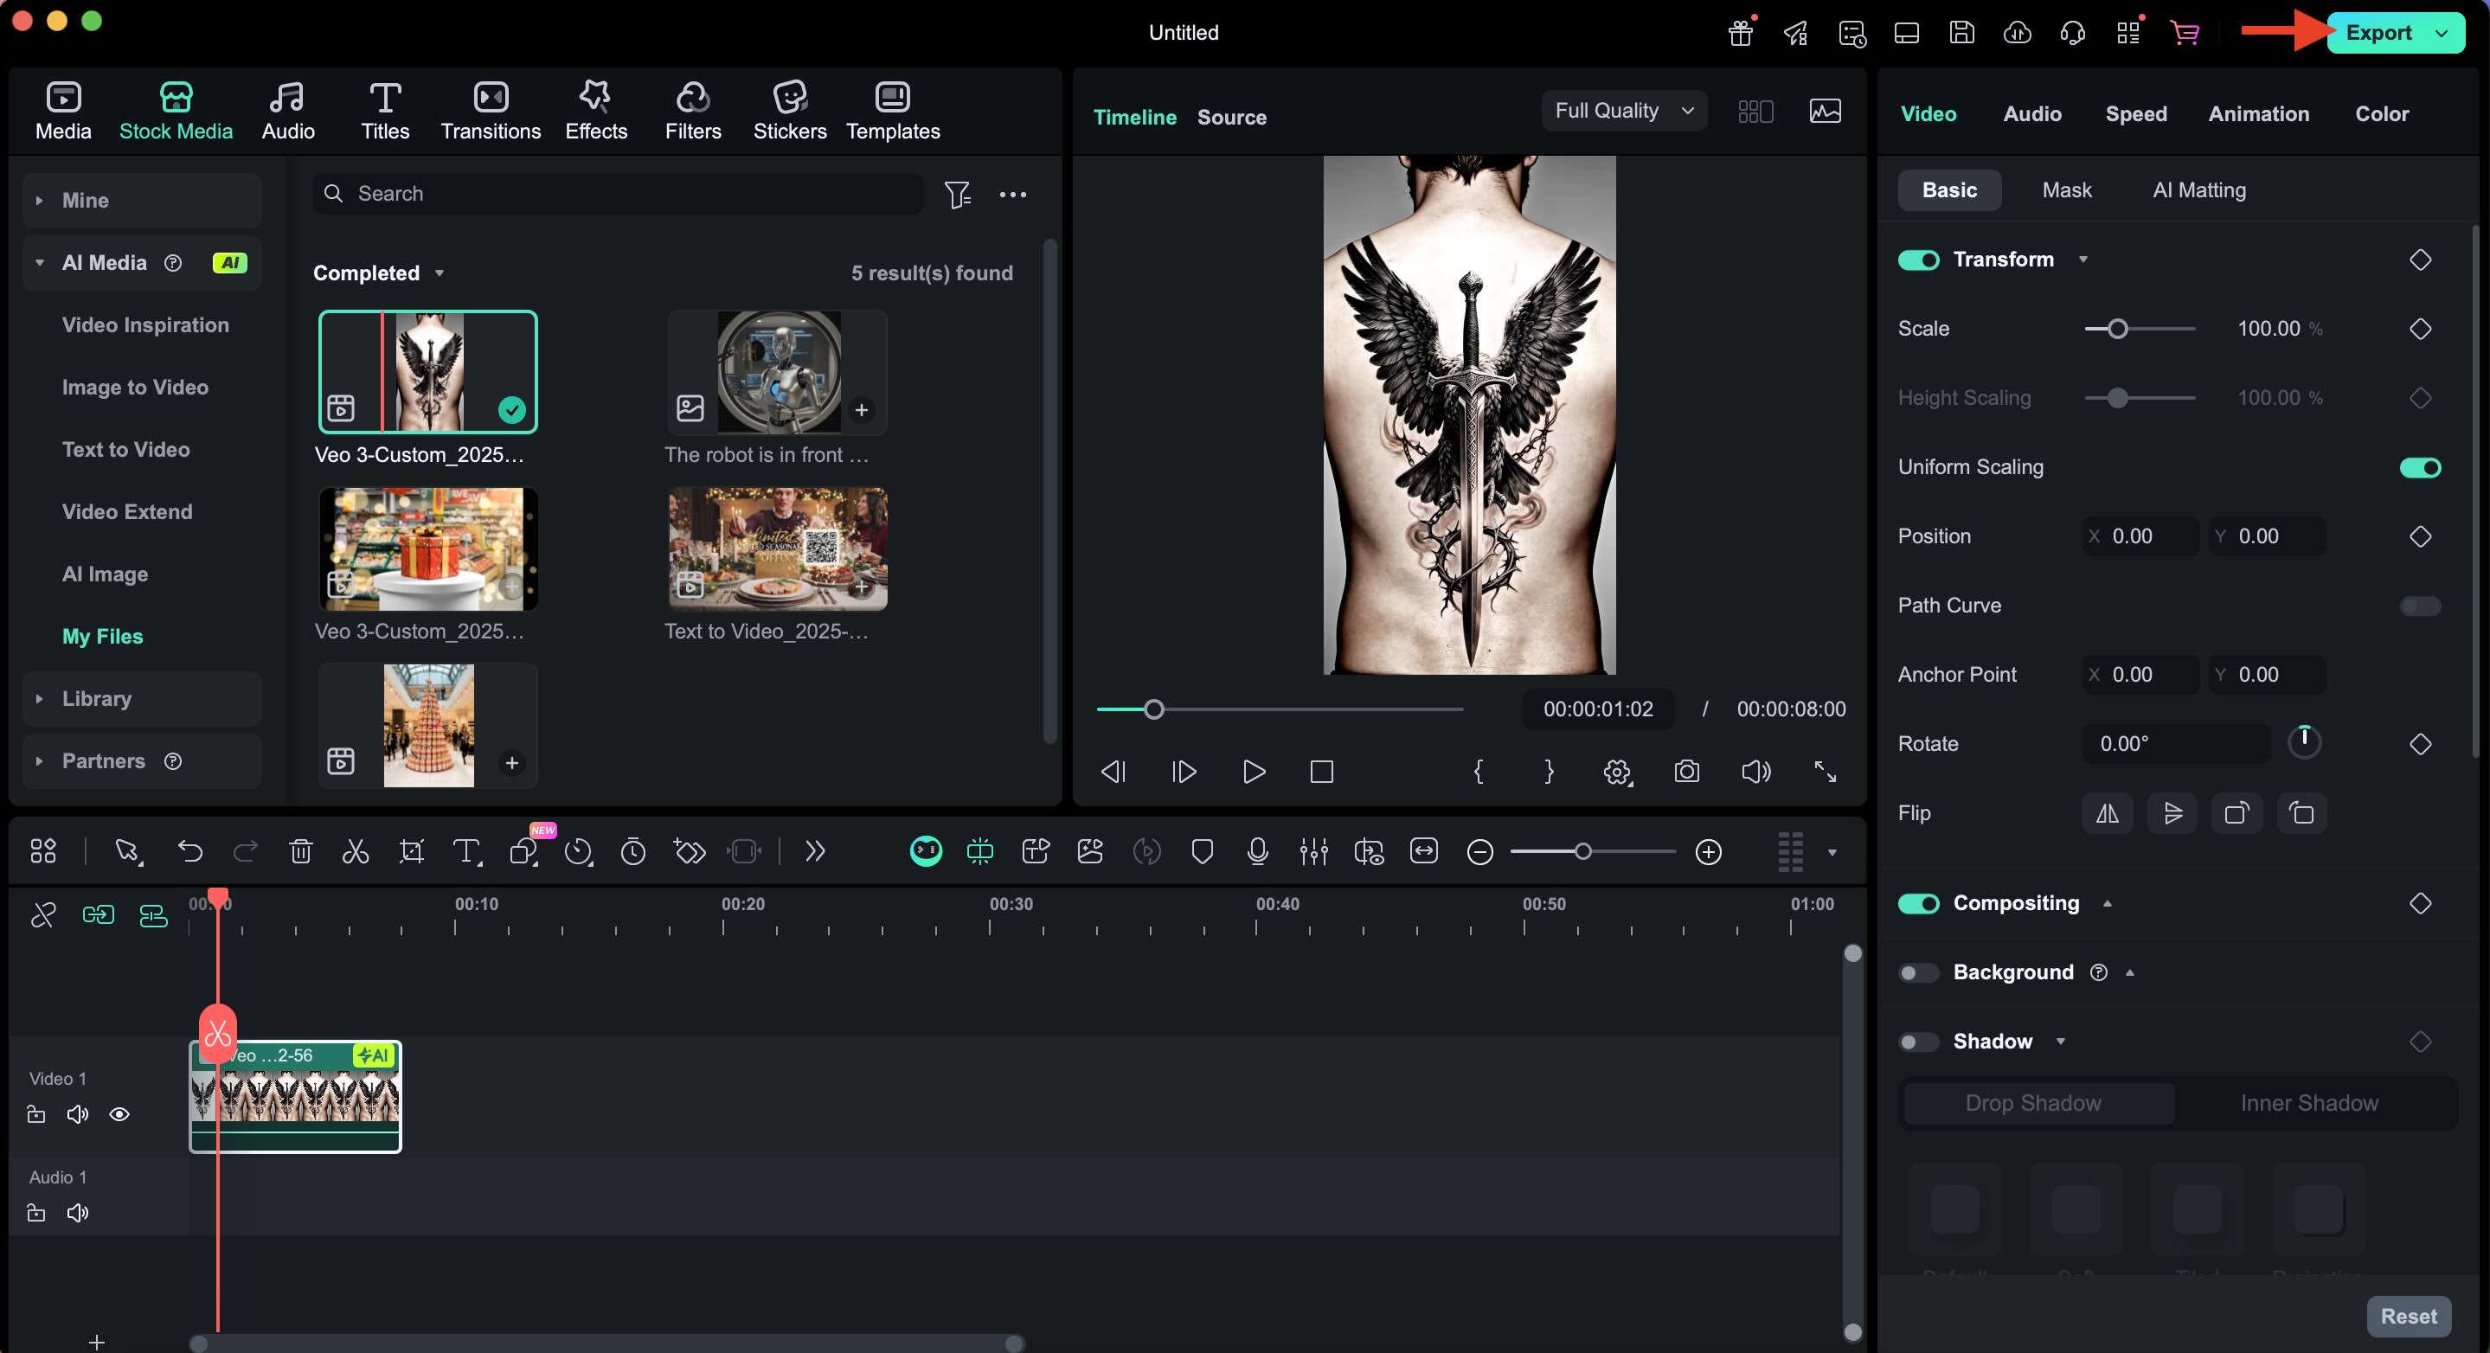The height and width of the screenshot is (1353, 2490).
Task: Enable the Shadow effect
Action: click(x=1919, y=1042)
